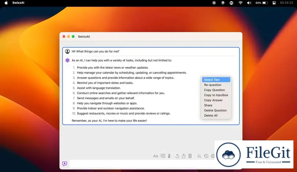Choose Re-question from context menu
This screenshot has height=172, width=297.
[x=216, y=85]
